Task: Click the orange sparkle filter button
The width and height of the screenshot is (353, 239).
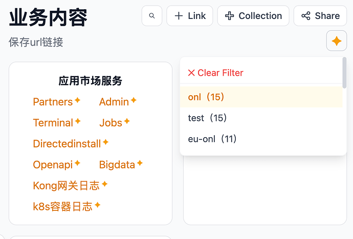Action: 336,41
